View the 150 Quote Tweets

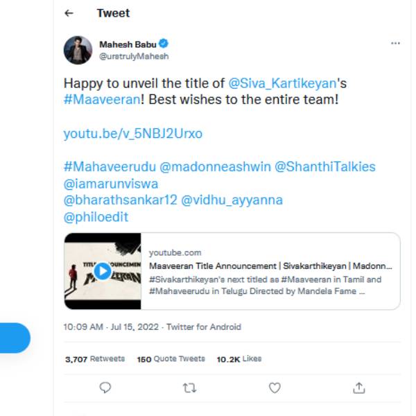tap(171, 358)
